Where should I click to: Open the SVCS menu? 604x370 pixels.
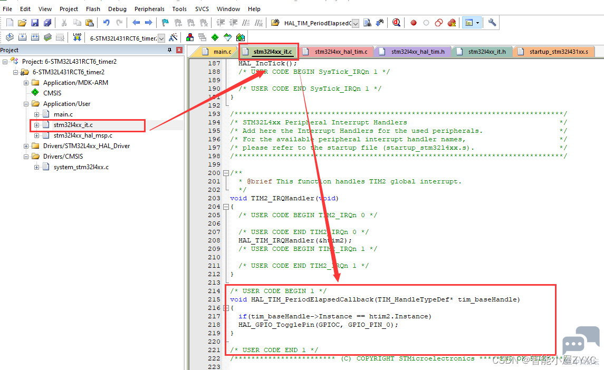(202, 9)
